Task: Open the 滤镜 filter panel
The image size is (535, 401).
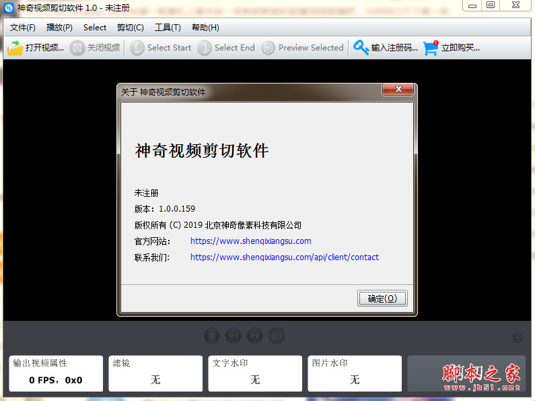Action: click(155, 373)
